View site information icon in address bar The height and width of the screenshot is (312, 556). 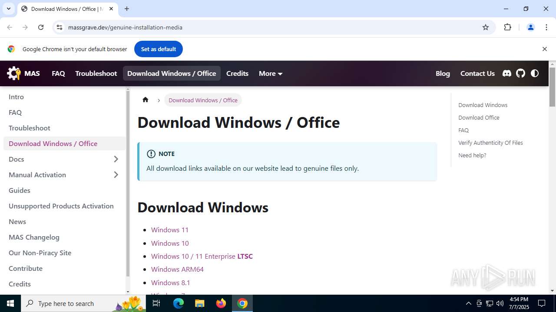[x=60, y=27]
